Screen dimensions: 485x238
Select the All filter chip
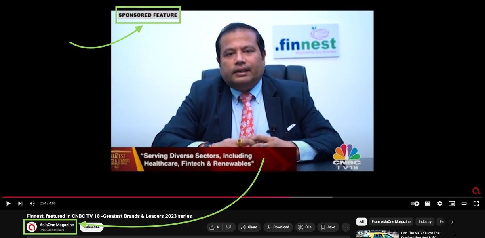click(x=361, y=221)
